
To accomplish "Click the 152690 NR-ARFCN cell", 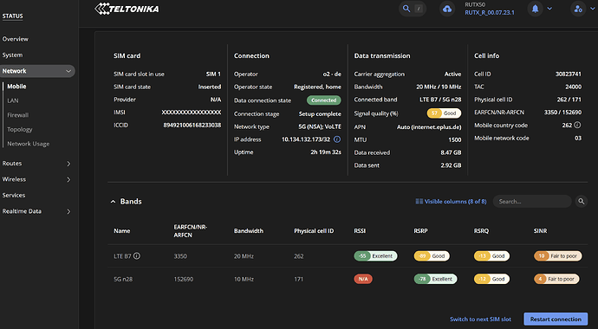I will (184, 279).
